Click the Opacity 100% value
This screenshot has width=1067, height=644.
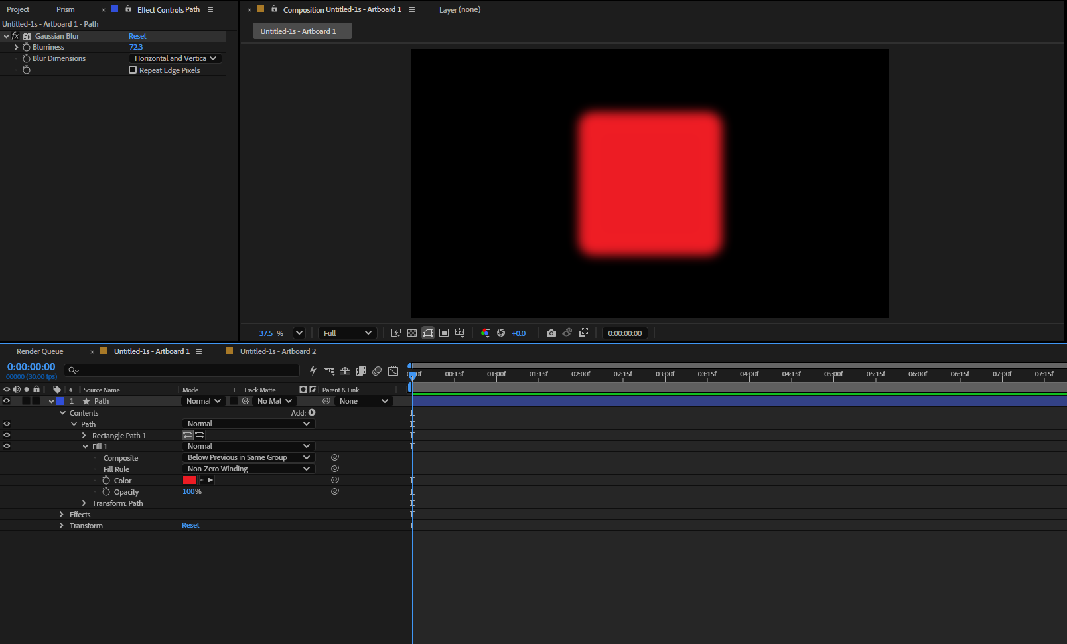192,491
